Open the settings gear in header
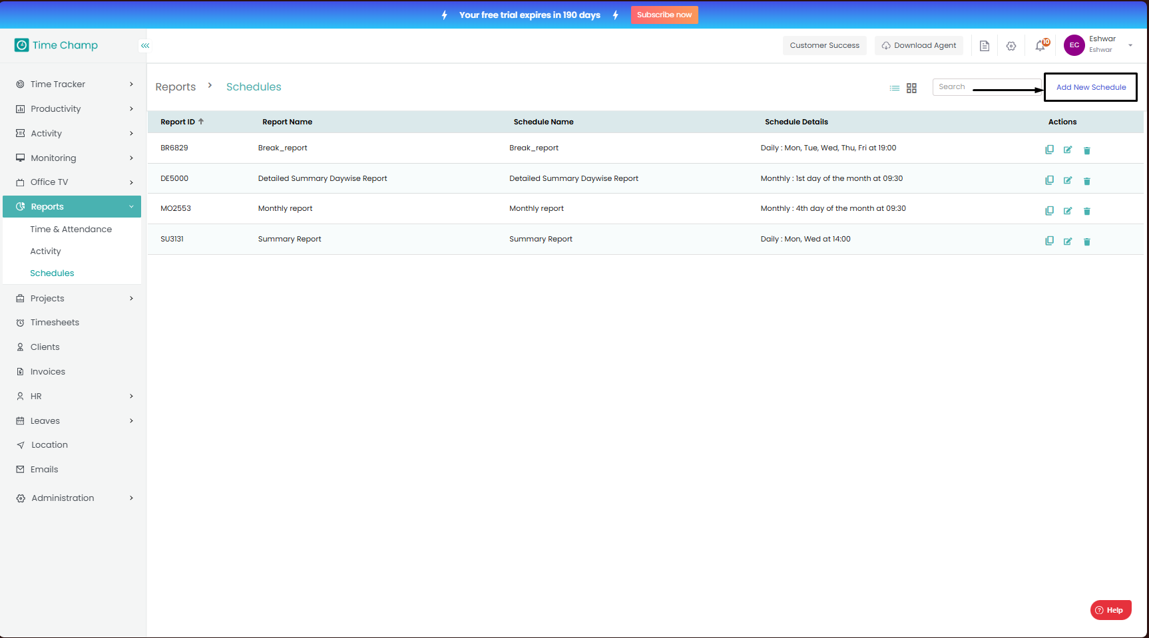 pos(1011,46)
